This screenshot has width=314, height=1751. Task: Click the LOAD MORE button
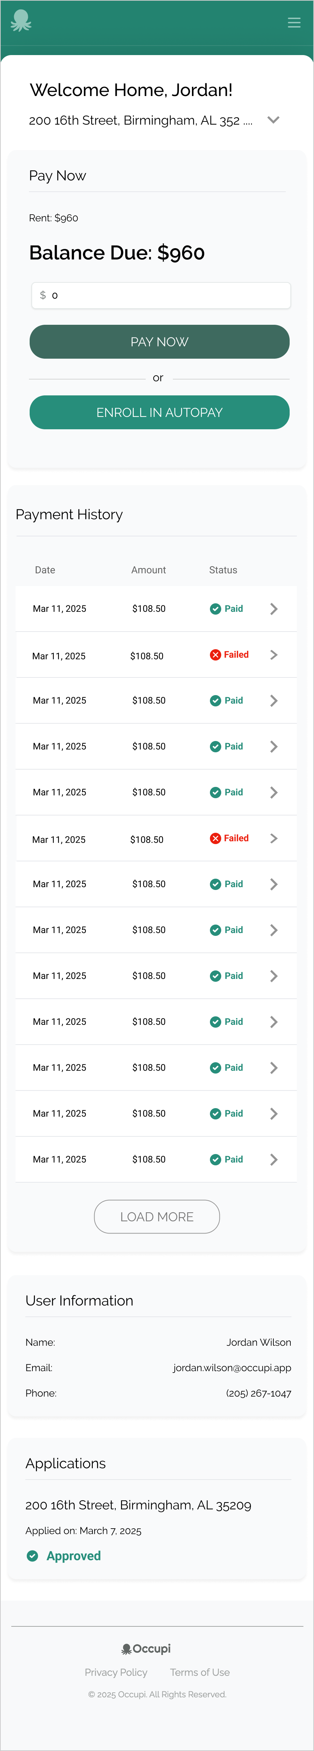coord(156,1216)
